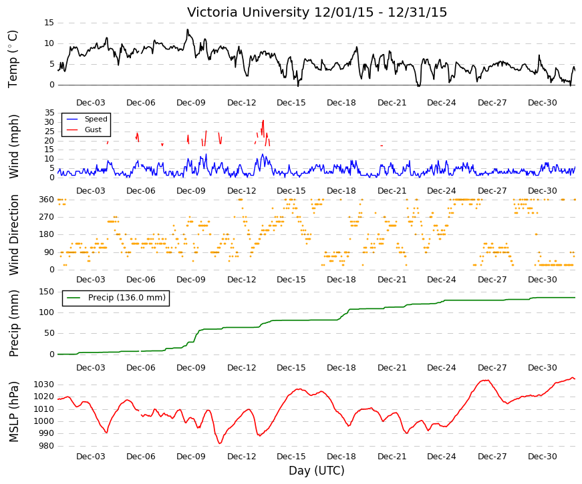Click the Wind Direction axis label

pyautogui.click(x=13, y=235)
